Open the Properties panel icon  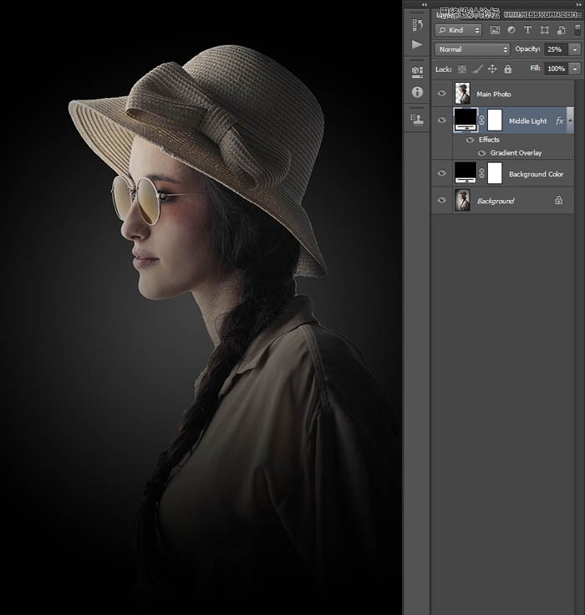(x=417, y=73)
